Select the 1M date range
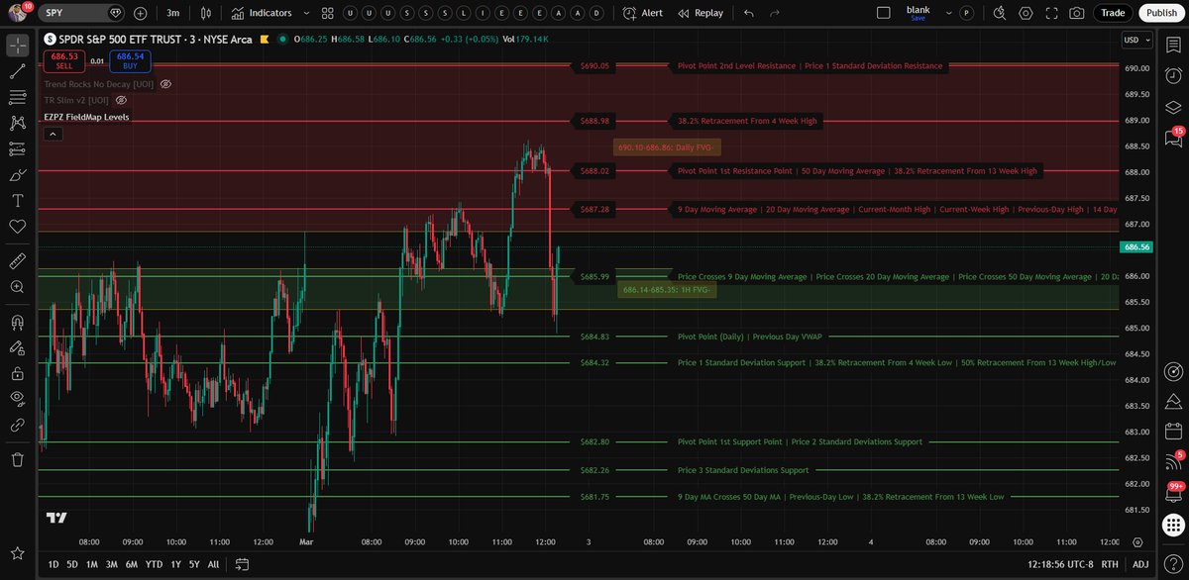The width and height of the screenshot is (1189, 580). 91,564
